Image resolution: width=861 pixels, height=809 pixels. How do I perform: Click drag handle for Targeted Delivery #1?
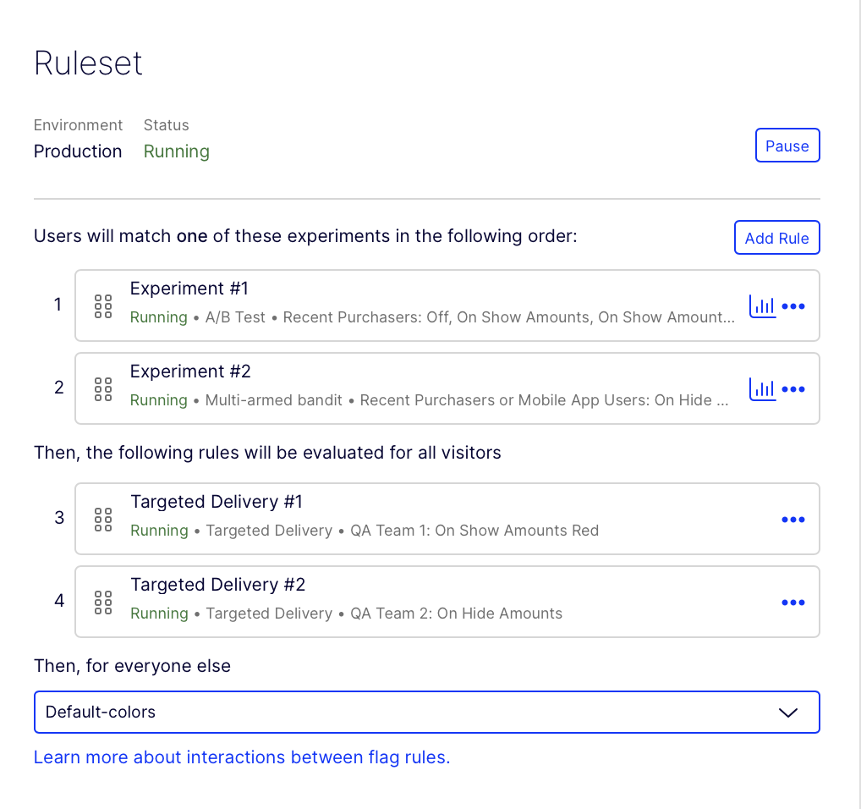pyautogui.click(x=103, y=520)
